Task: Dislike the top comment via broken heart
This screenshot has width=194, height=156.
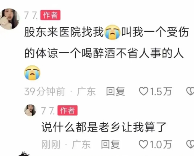Action: 190,91
